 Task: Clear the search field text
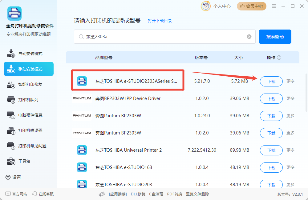[249, 37]
